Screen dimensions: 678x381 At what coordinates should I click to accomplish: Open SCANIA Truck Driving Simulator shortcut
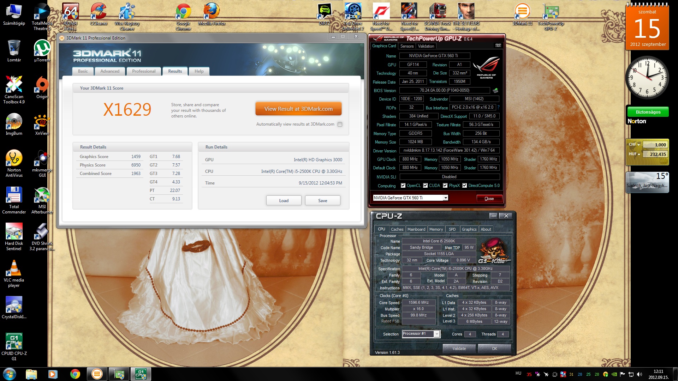(438, 17)
